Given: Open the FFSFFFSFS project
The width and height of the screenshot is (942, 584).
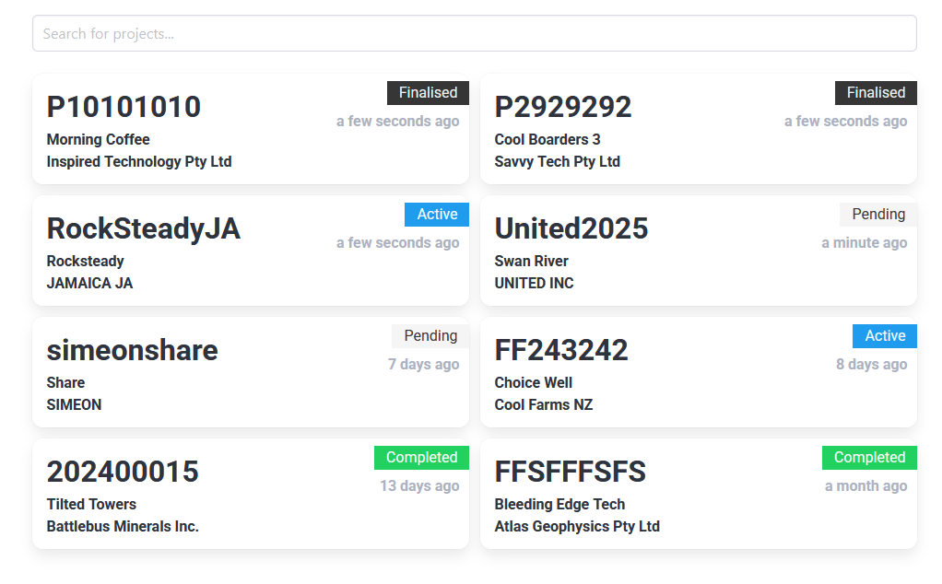Looking at the screenshot, I should [x=571, y=473].
